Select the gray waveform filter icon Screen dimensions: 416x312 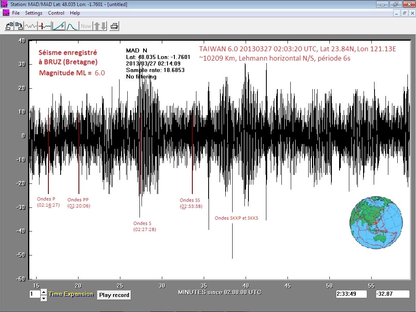(x=31, y=26)
